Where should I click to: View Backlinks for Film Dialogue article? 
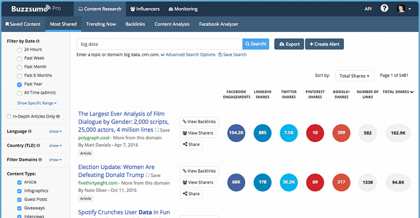tap(199, 122)
